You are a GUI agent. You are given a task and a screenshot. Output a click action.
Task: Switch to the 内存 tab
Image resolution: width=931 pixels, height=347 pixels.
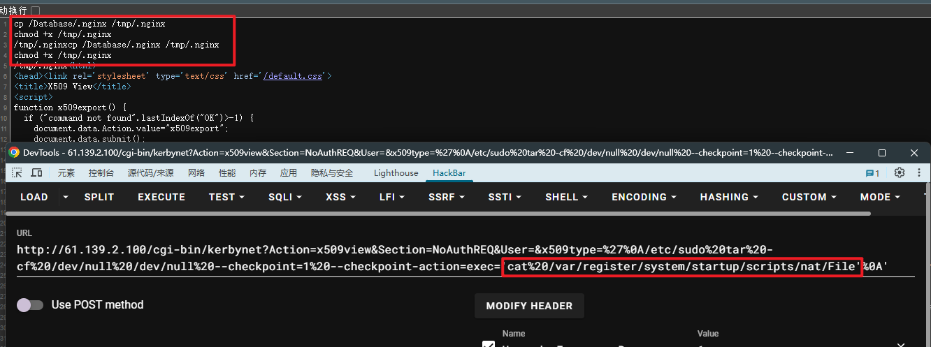tap(258, 173)
